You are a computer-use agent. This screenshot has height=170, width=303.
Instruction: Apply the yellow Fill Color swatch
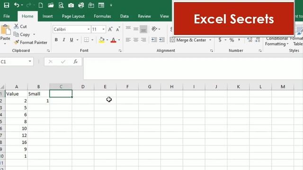tap(102, 40)
